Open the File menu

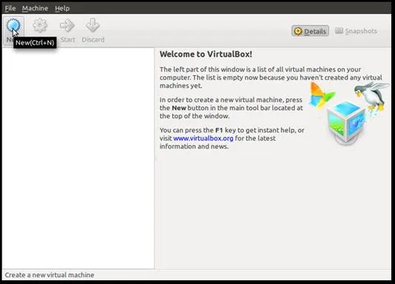pos(10,8)
